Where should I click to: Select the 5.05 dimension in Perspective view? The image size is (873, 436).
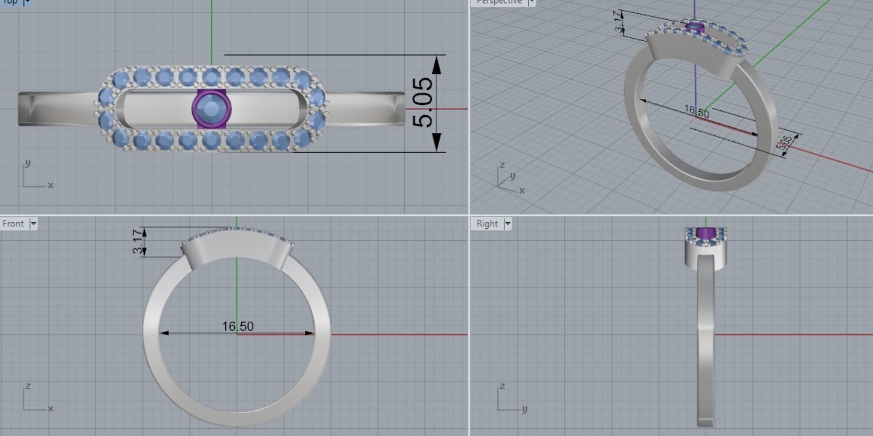785,143
